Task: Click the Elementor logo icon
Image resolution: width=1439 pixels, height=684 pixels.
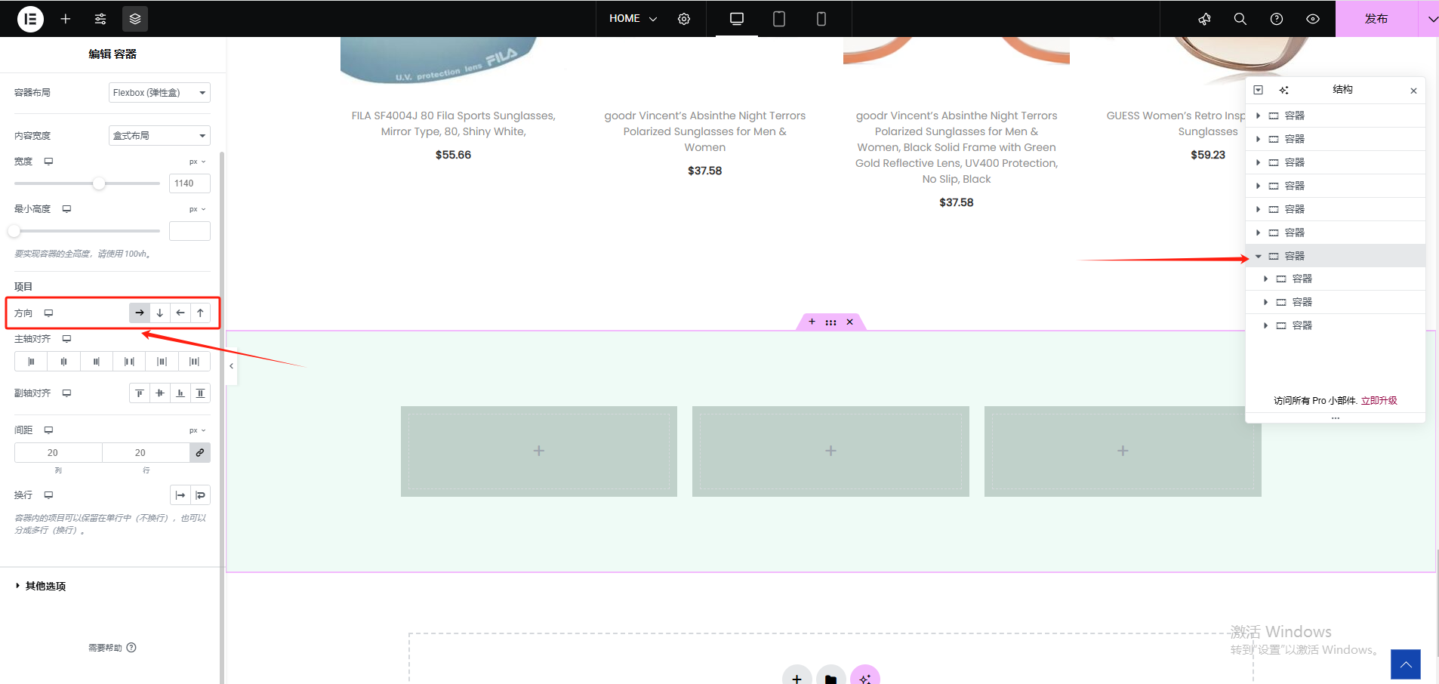Action: point(30,19)
